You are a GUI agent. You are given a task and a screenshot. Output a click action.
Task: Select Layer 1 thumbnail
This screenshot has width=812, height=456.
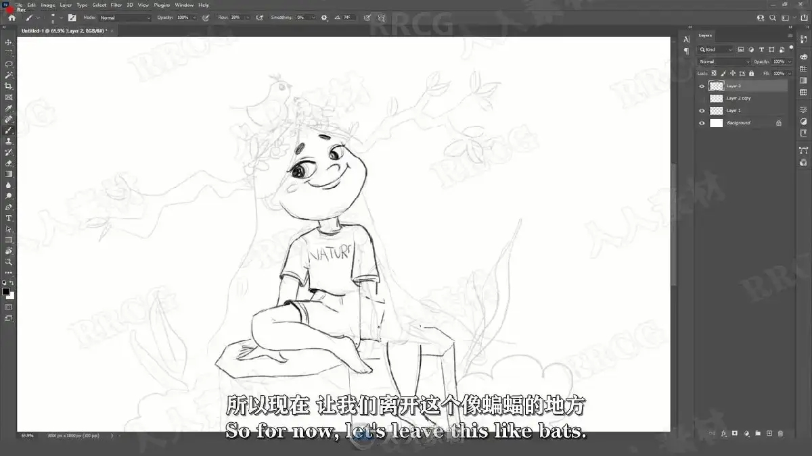(x=716, y=110)
